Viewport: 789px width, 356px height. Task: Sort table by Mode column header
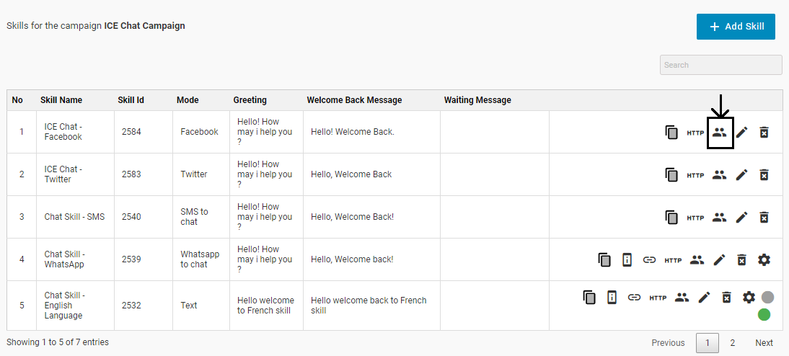pyautogui.click(x=188, y=100)
